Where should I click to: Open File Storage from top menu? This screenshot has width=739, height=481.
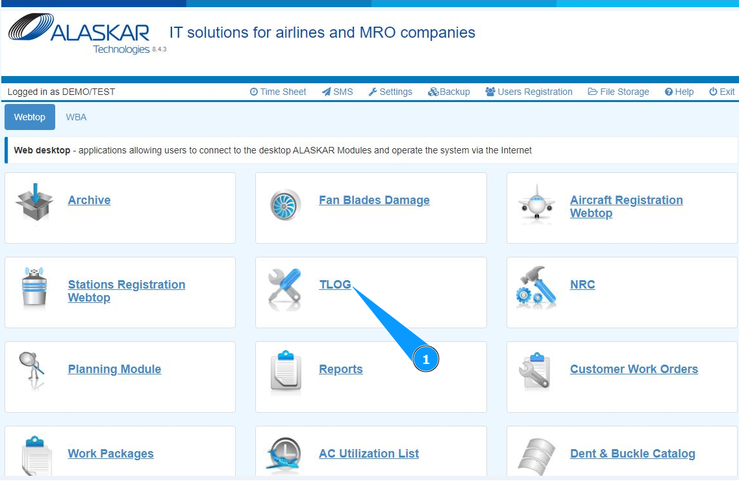point(618,92)
